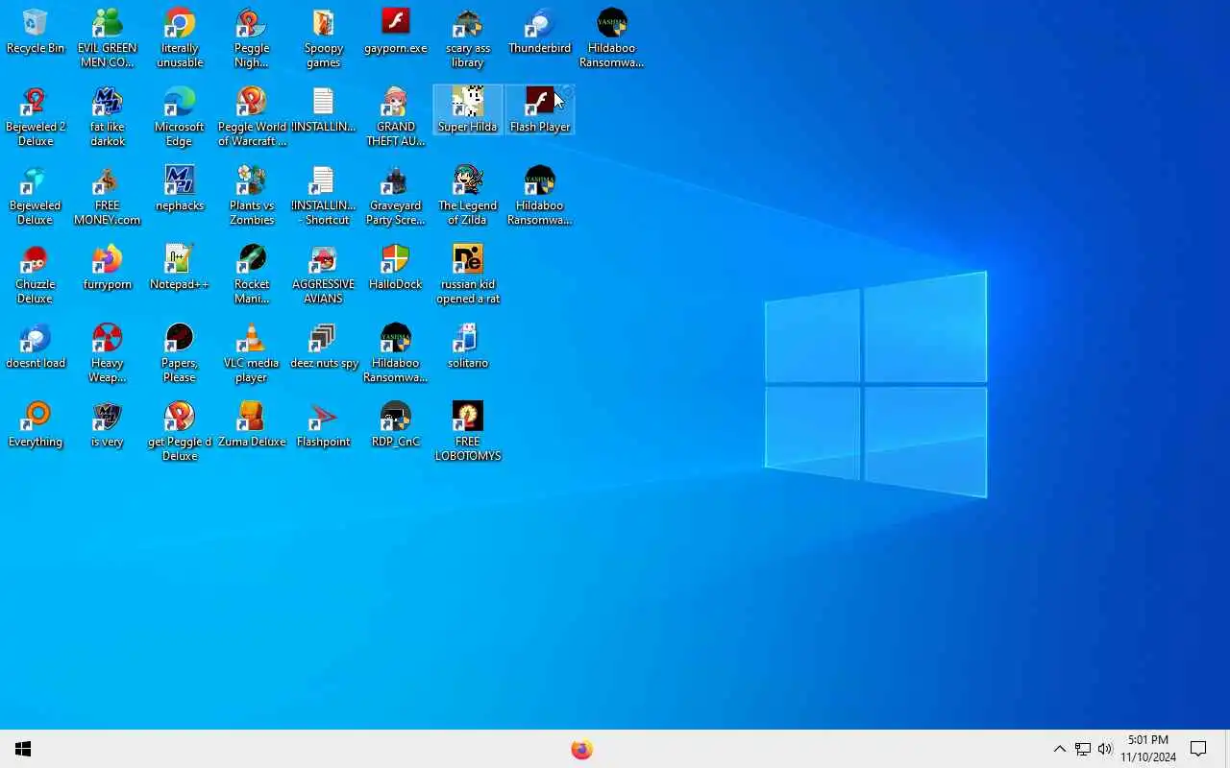Select the Spoopy games icon
This screenshot has width=1230, height=768.
click(324, 38)
